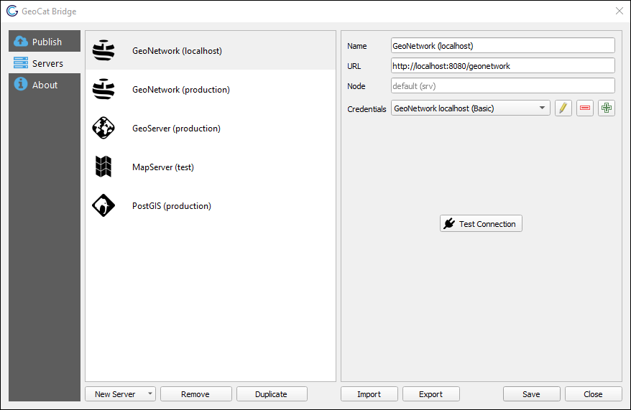Click the Remove button
Viewport: 631px width, 410px height.
[196, 394]
